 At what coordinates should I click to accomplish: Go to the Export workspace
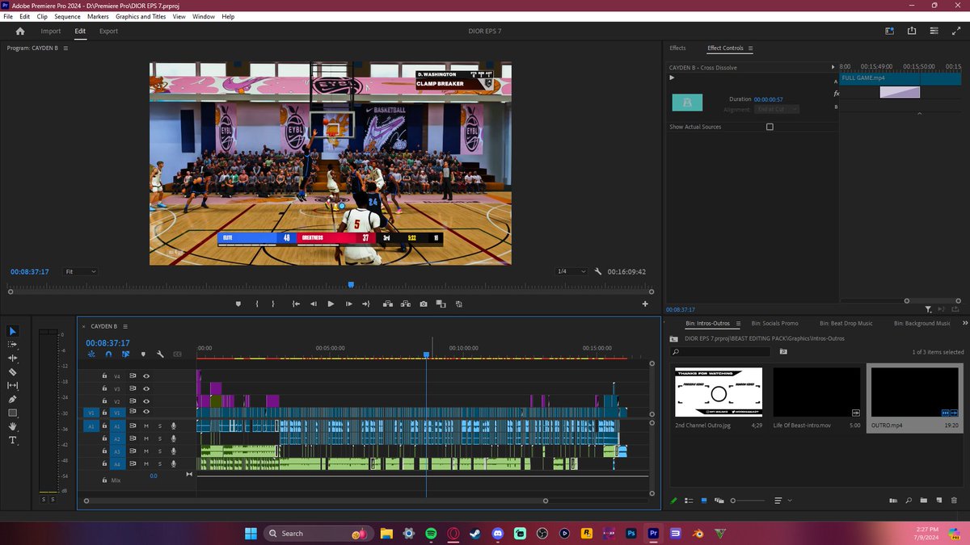click(x=108, y=31)
